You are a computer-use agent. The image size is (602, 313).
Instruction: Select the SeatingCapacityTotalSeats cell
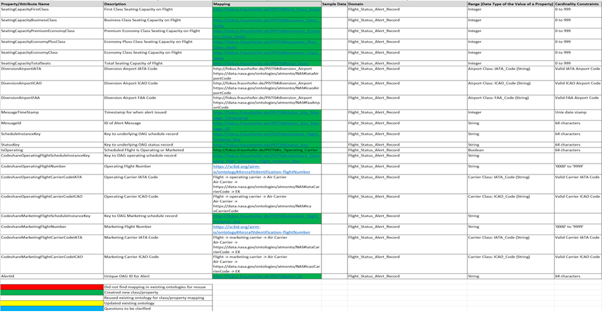[x=52, y=63]
